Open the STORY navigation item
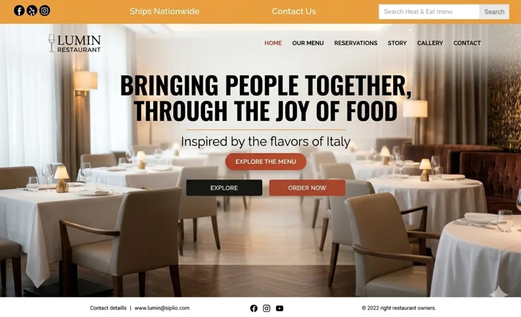The height and width of the screenshot is (317, 521). (x=397, y=43)
